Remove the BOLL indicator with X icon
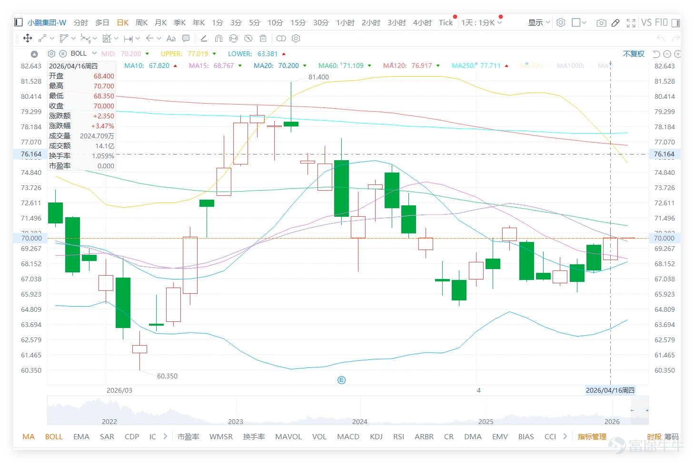 [x=63, y=54]
